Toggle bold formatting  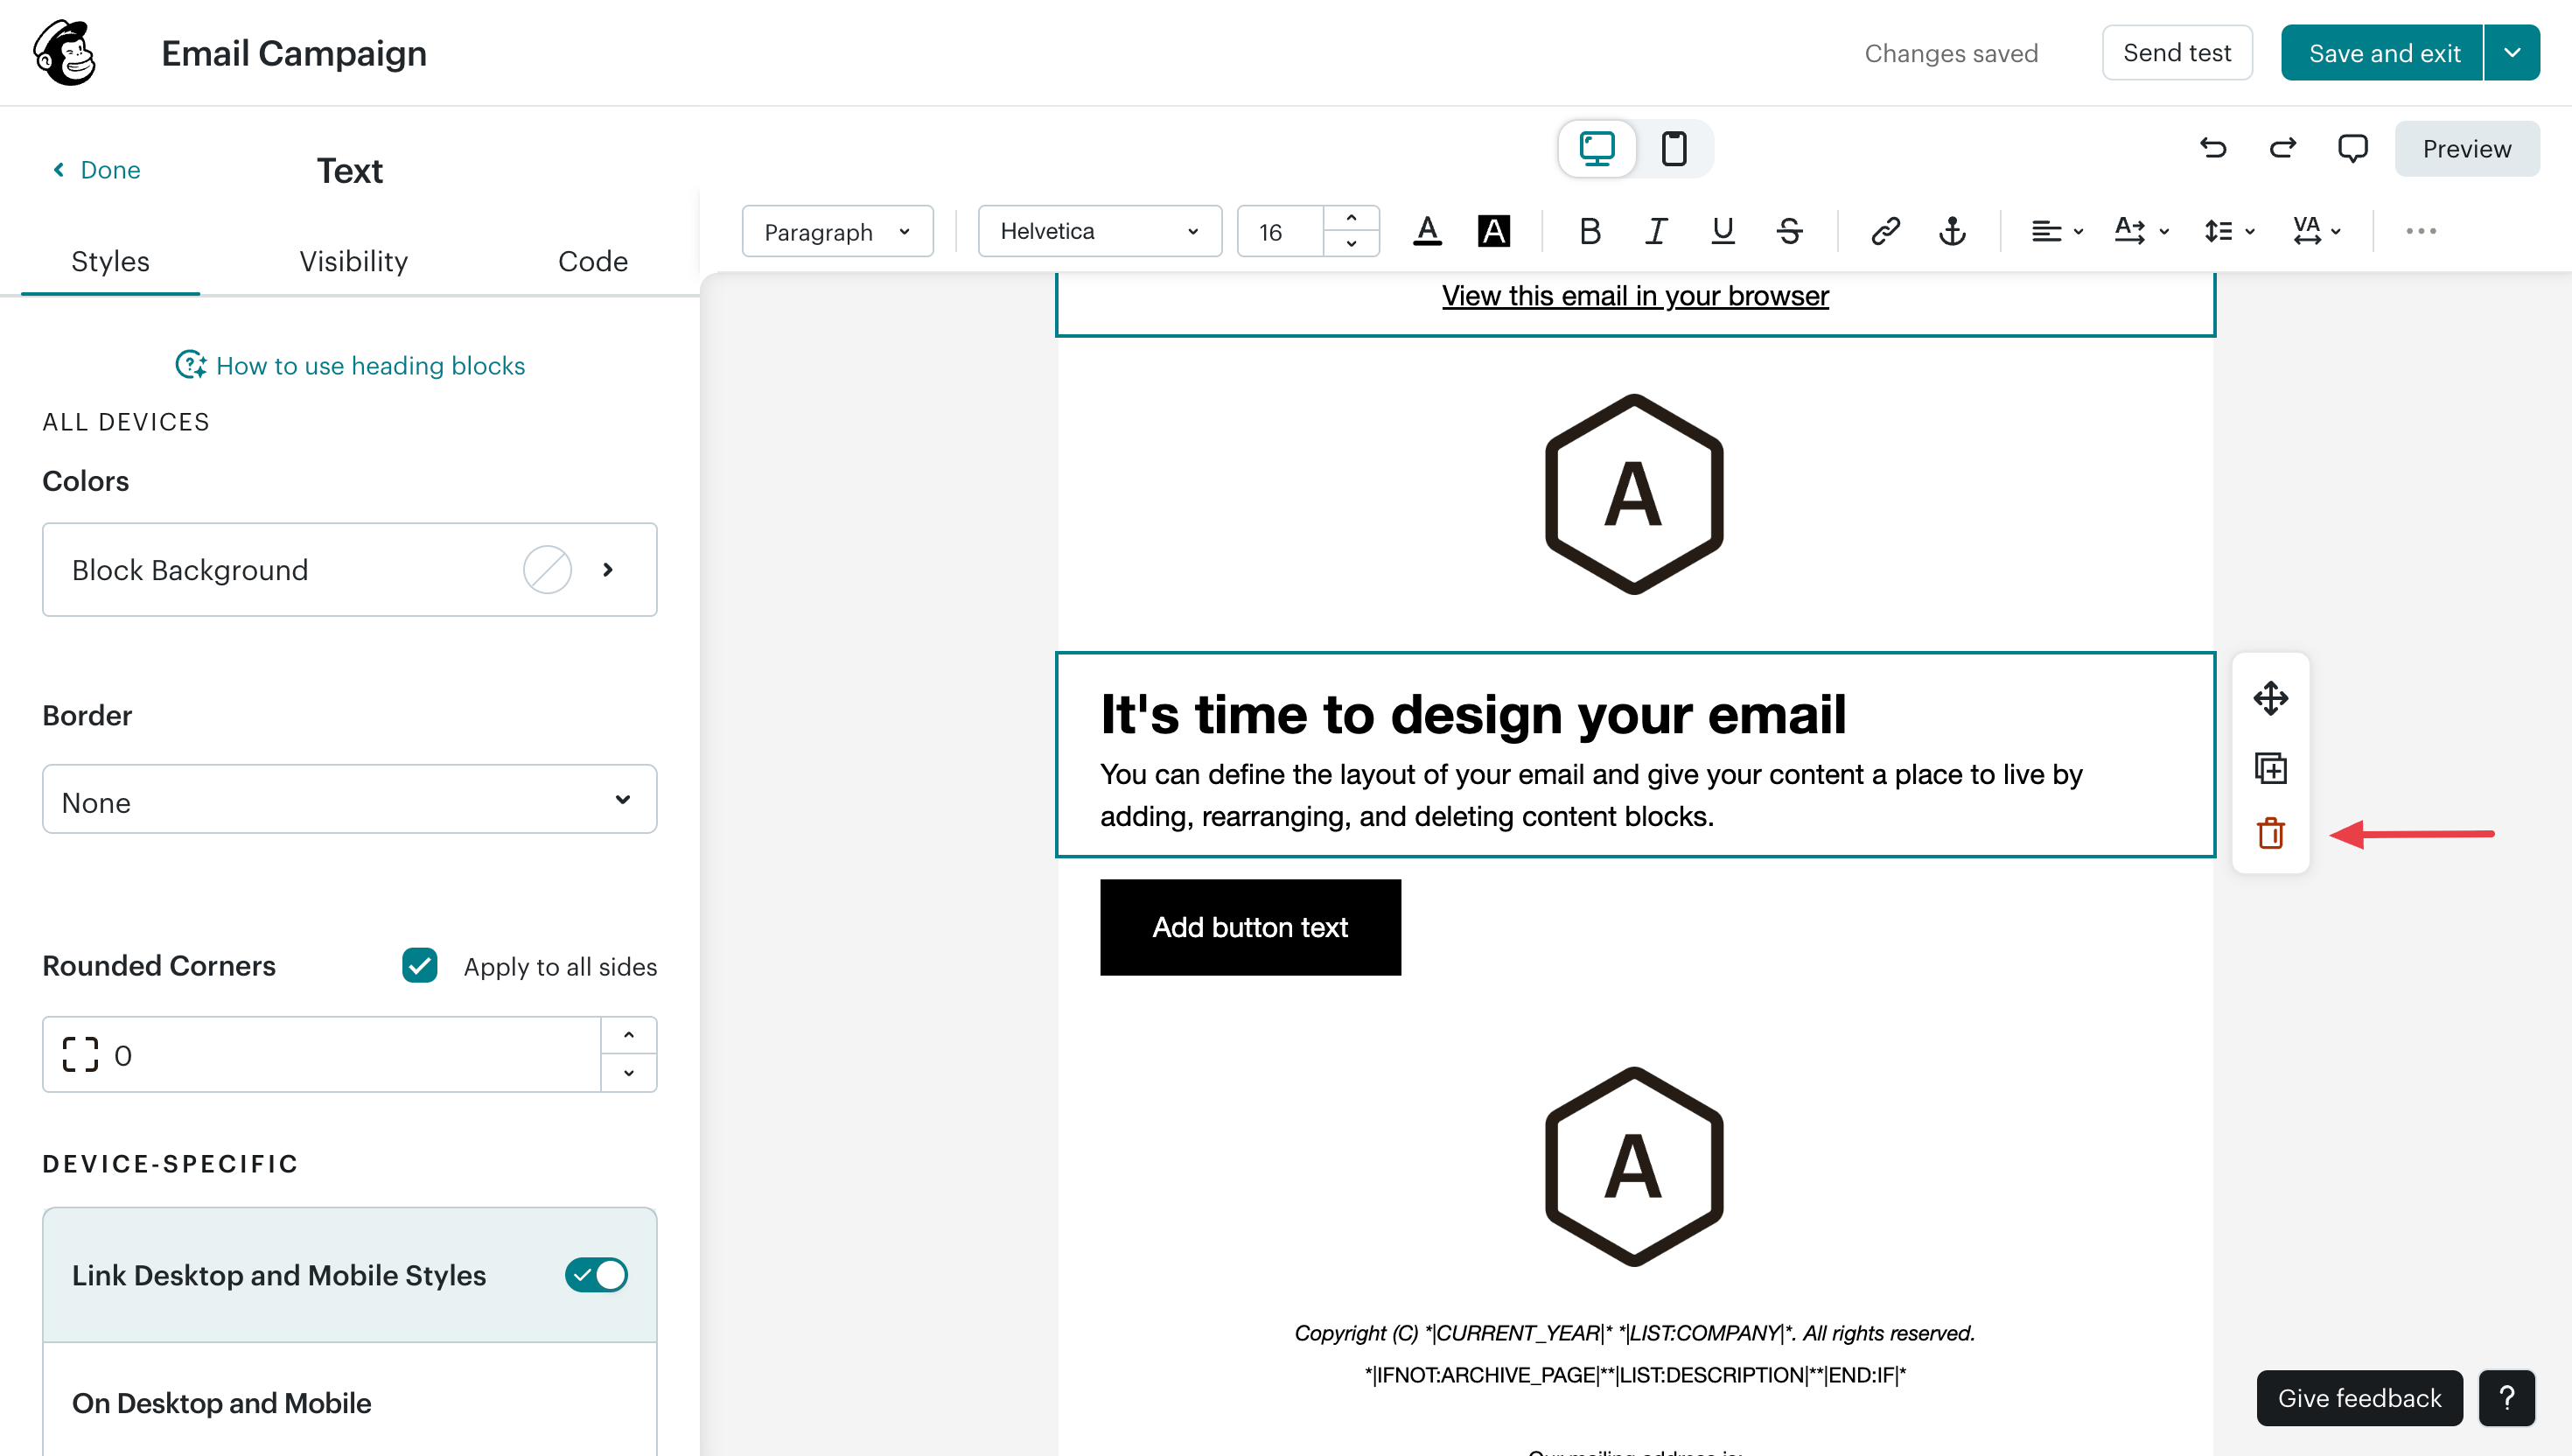click(x=1590, y=231)
